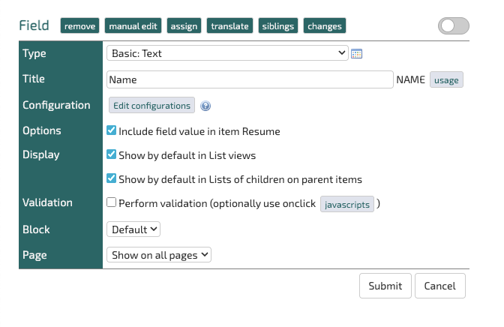Click the Edit configurations button
This screenshot has height=327, width=504.
pyautogui.click(x=151, y=105)
